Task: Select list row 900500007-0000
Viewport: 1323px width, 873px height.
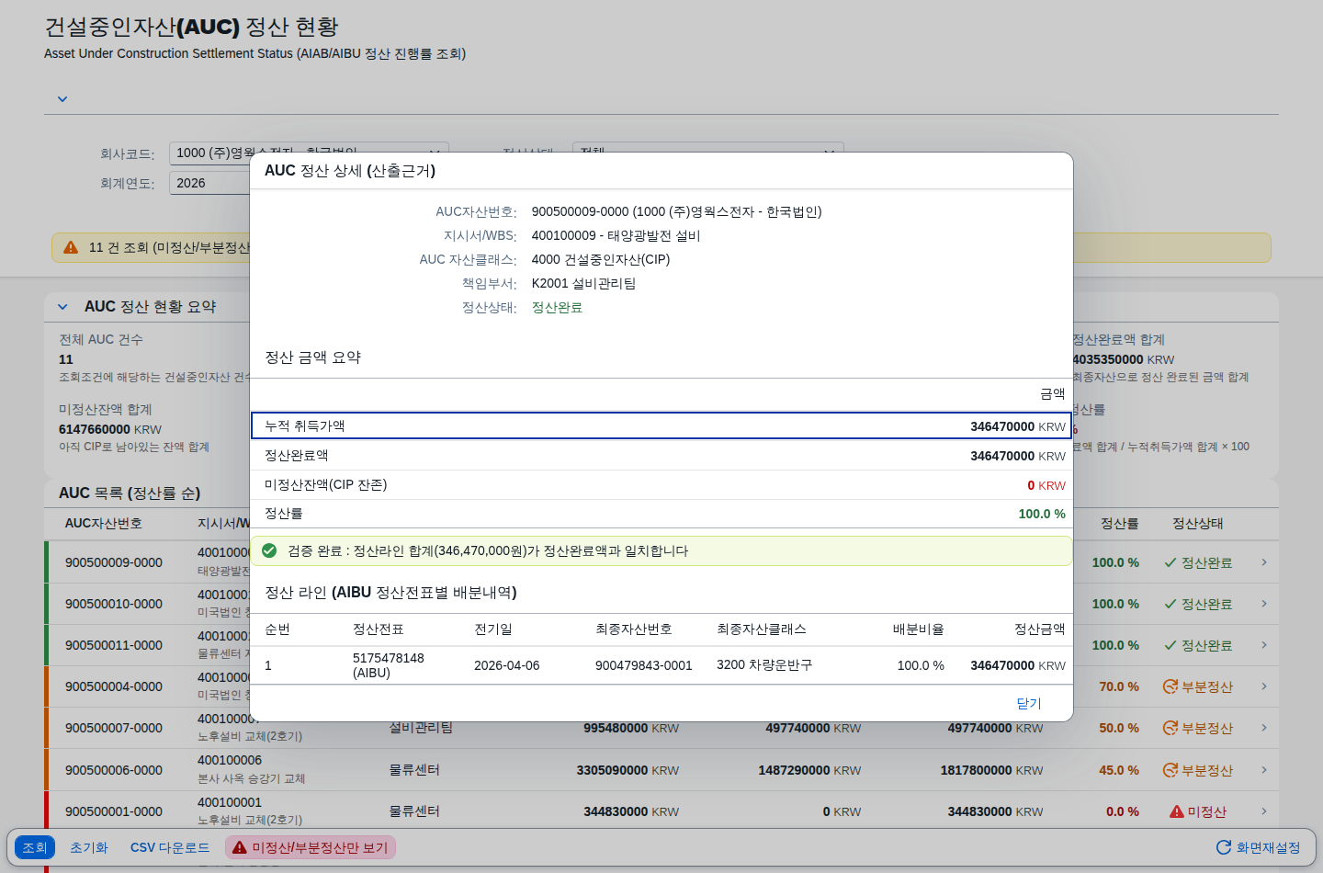Action: (x=661, y=728)
